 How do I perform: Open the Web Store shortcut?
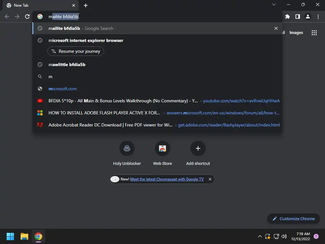point(162,153)
